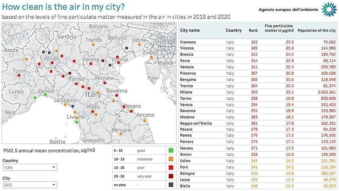339x191 pixels.
Task: Select the Milano table row
Action: 258,92
